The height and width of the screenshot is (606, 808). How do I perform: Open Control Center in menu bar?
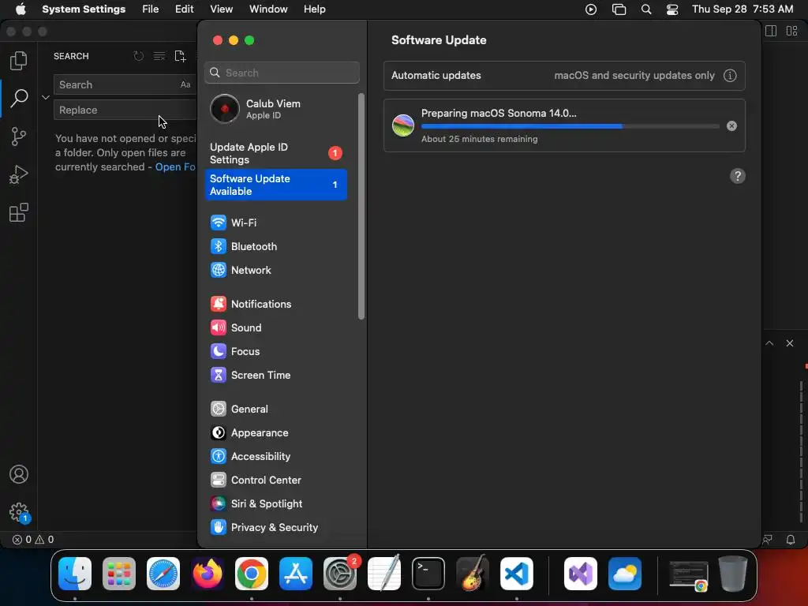[x=672, y=9]
